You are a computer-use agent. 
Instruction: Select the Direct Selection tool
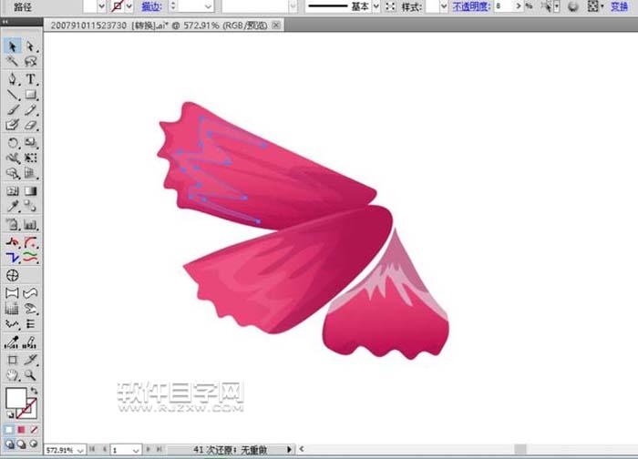click(x=30, y=46)
